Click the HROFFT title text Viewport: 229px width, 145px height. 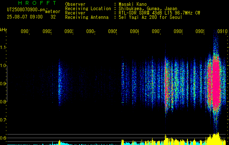(x=37, y=3)
